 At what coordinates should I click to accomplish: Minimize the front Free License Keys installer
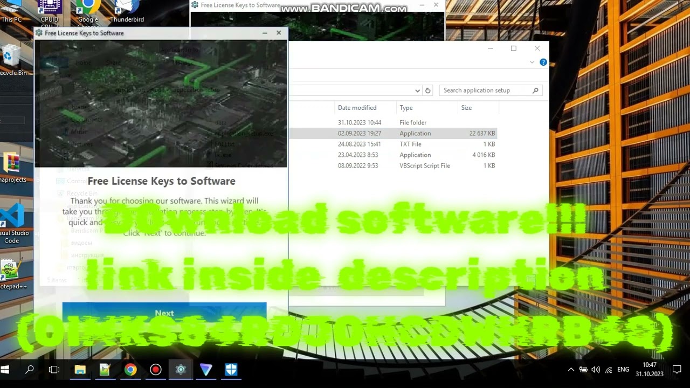click(265, 33)
